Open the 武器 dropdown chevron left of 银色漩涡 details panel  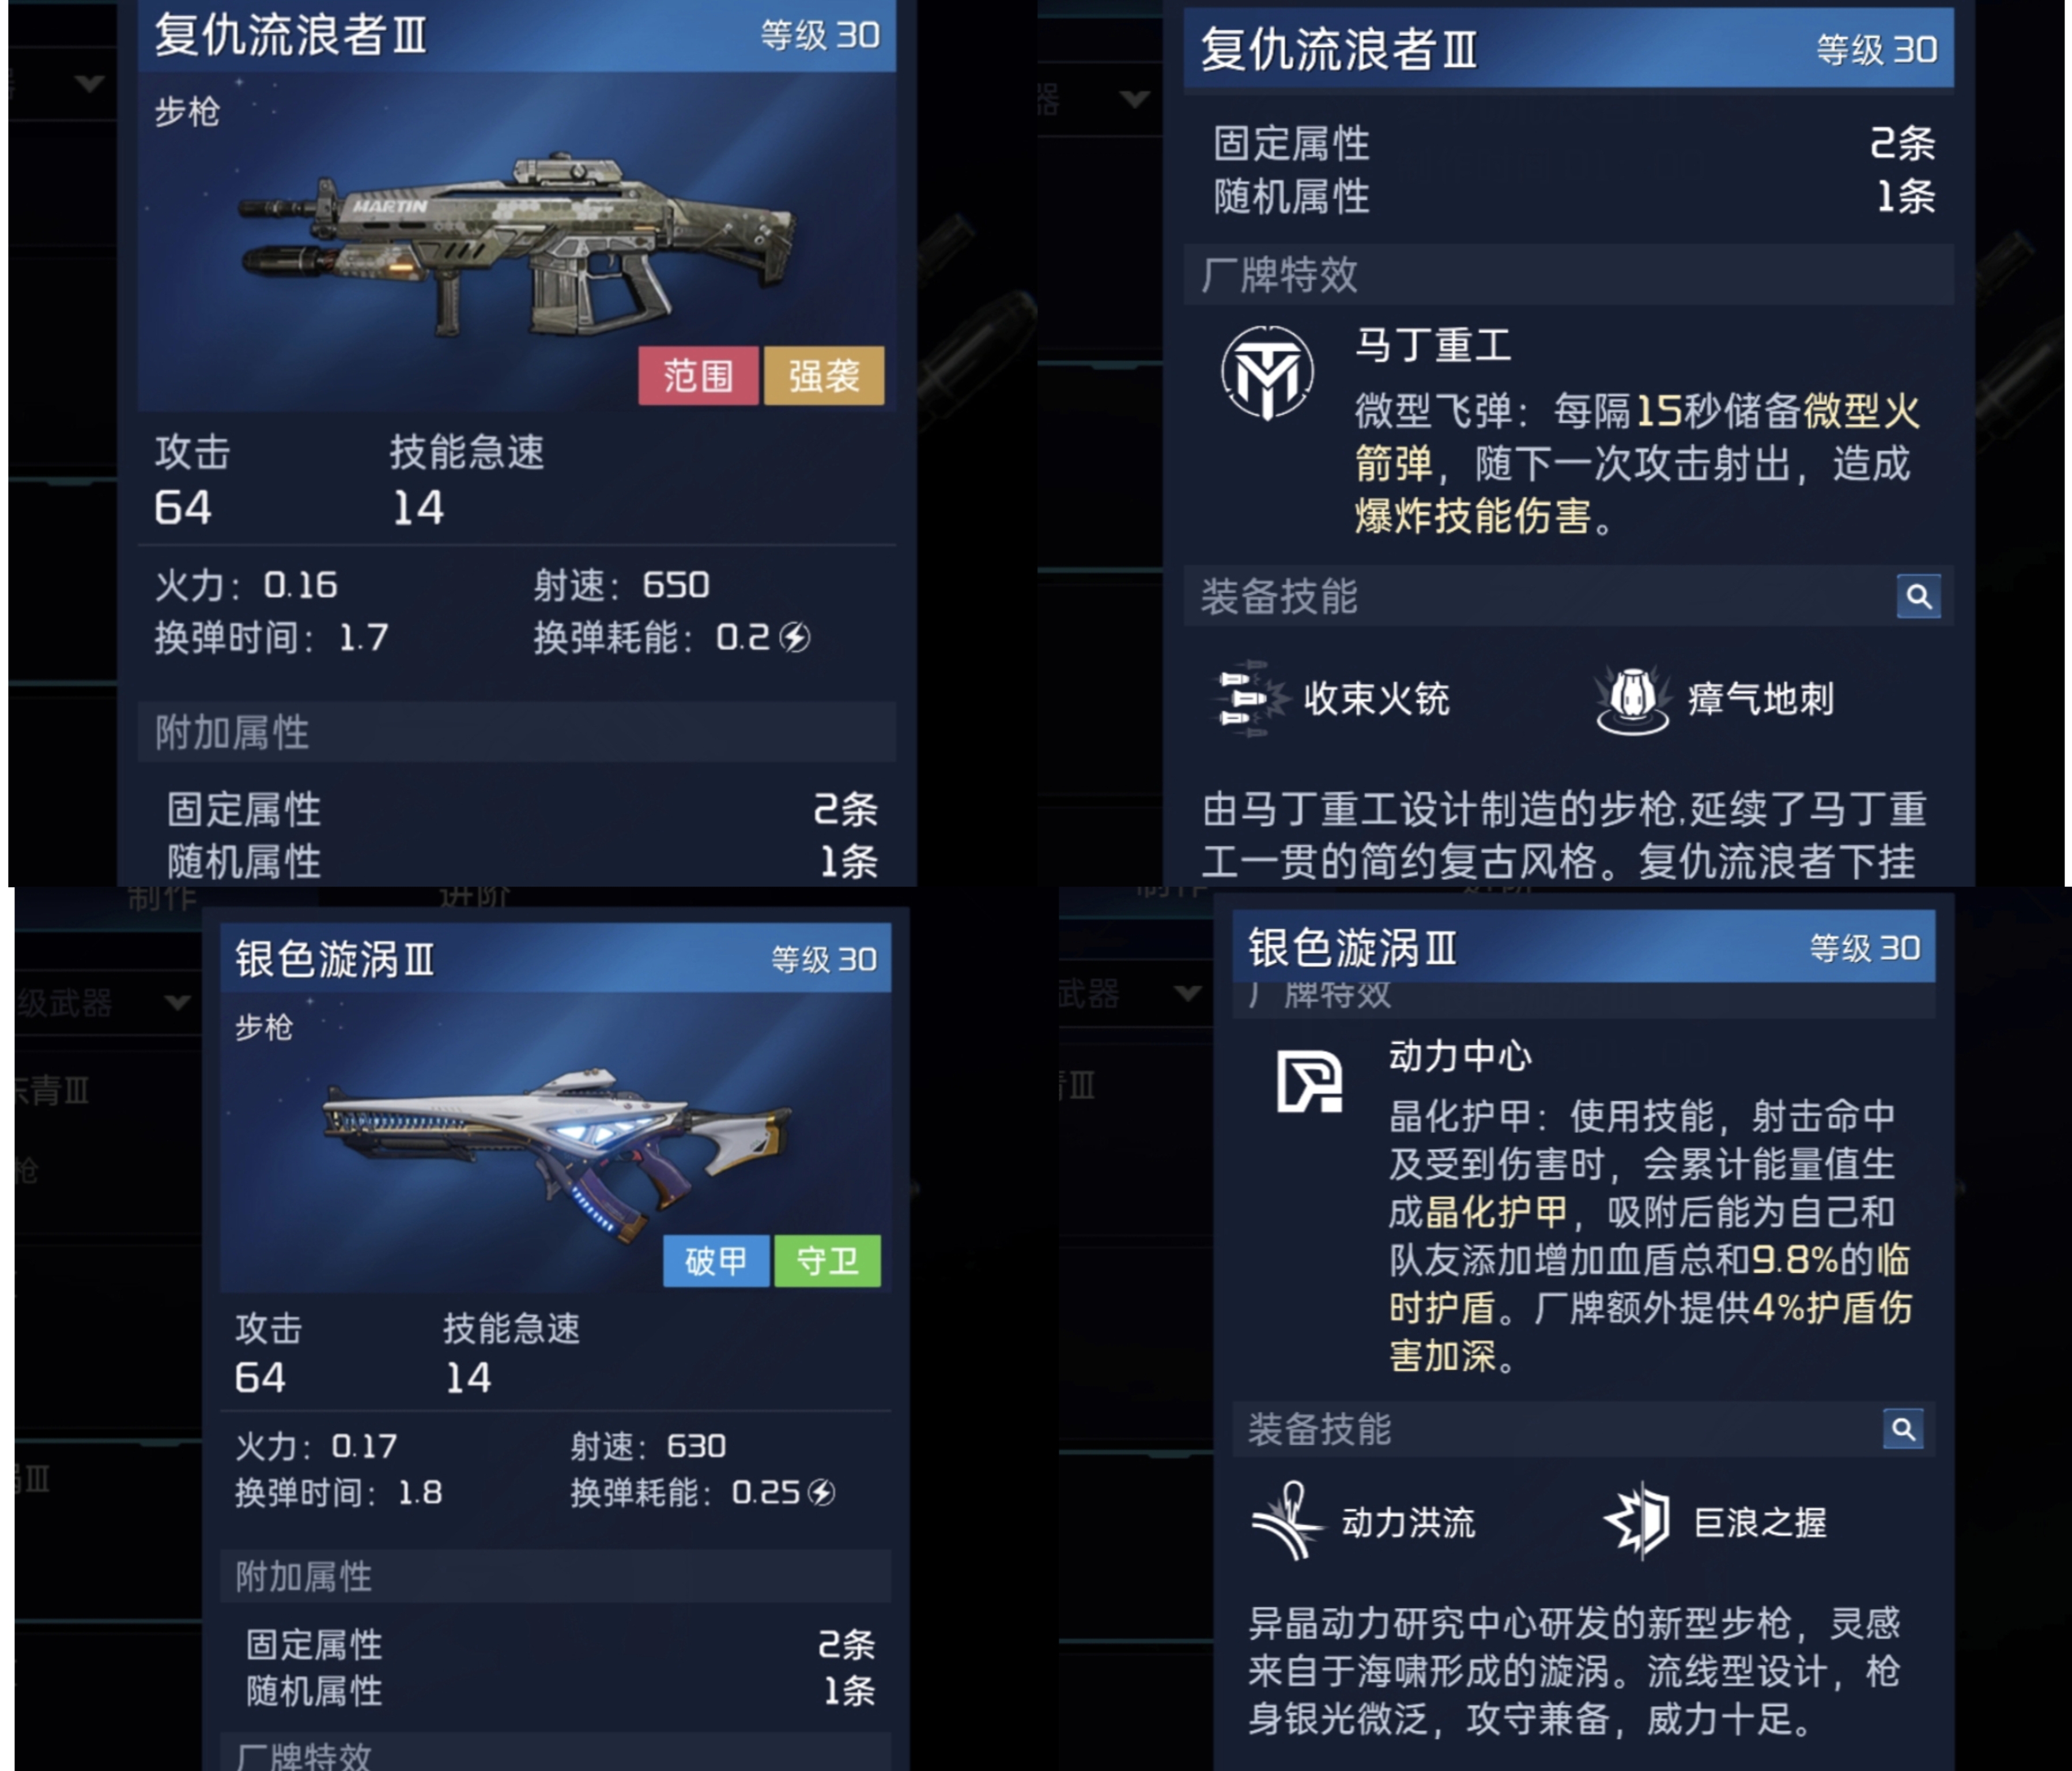click(x=1188, y=993)
